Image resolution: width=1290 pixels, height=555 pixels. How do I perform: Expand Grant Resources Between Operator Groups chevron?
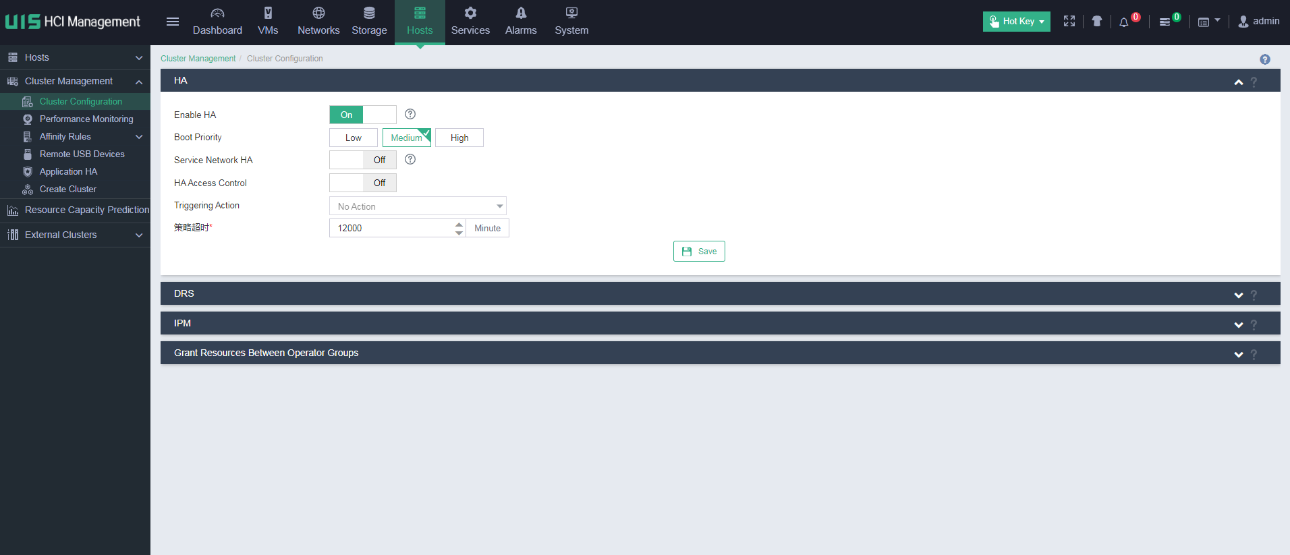(1239, 354)
